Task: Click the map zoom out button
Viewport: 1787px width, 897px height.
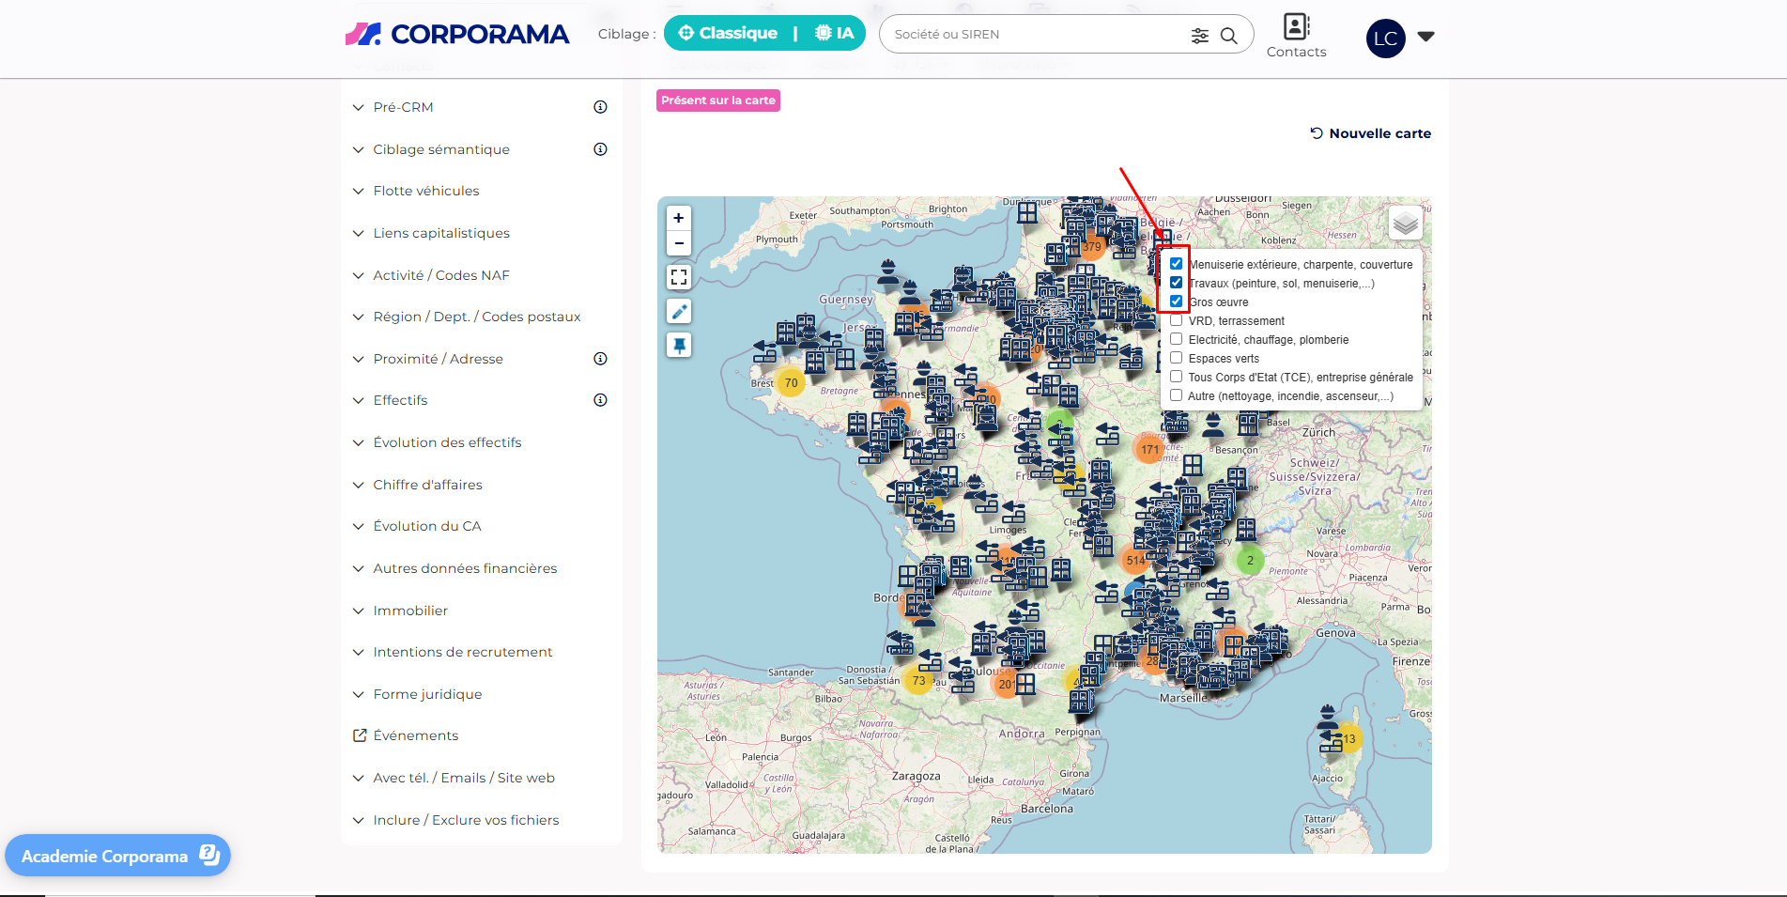Action: pyautogui.click(x=678, y=243)
